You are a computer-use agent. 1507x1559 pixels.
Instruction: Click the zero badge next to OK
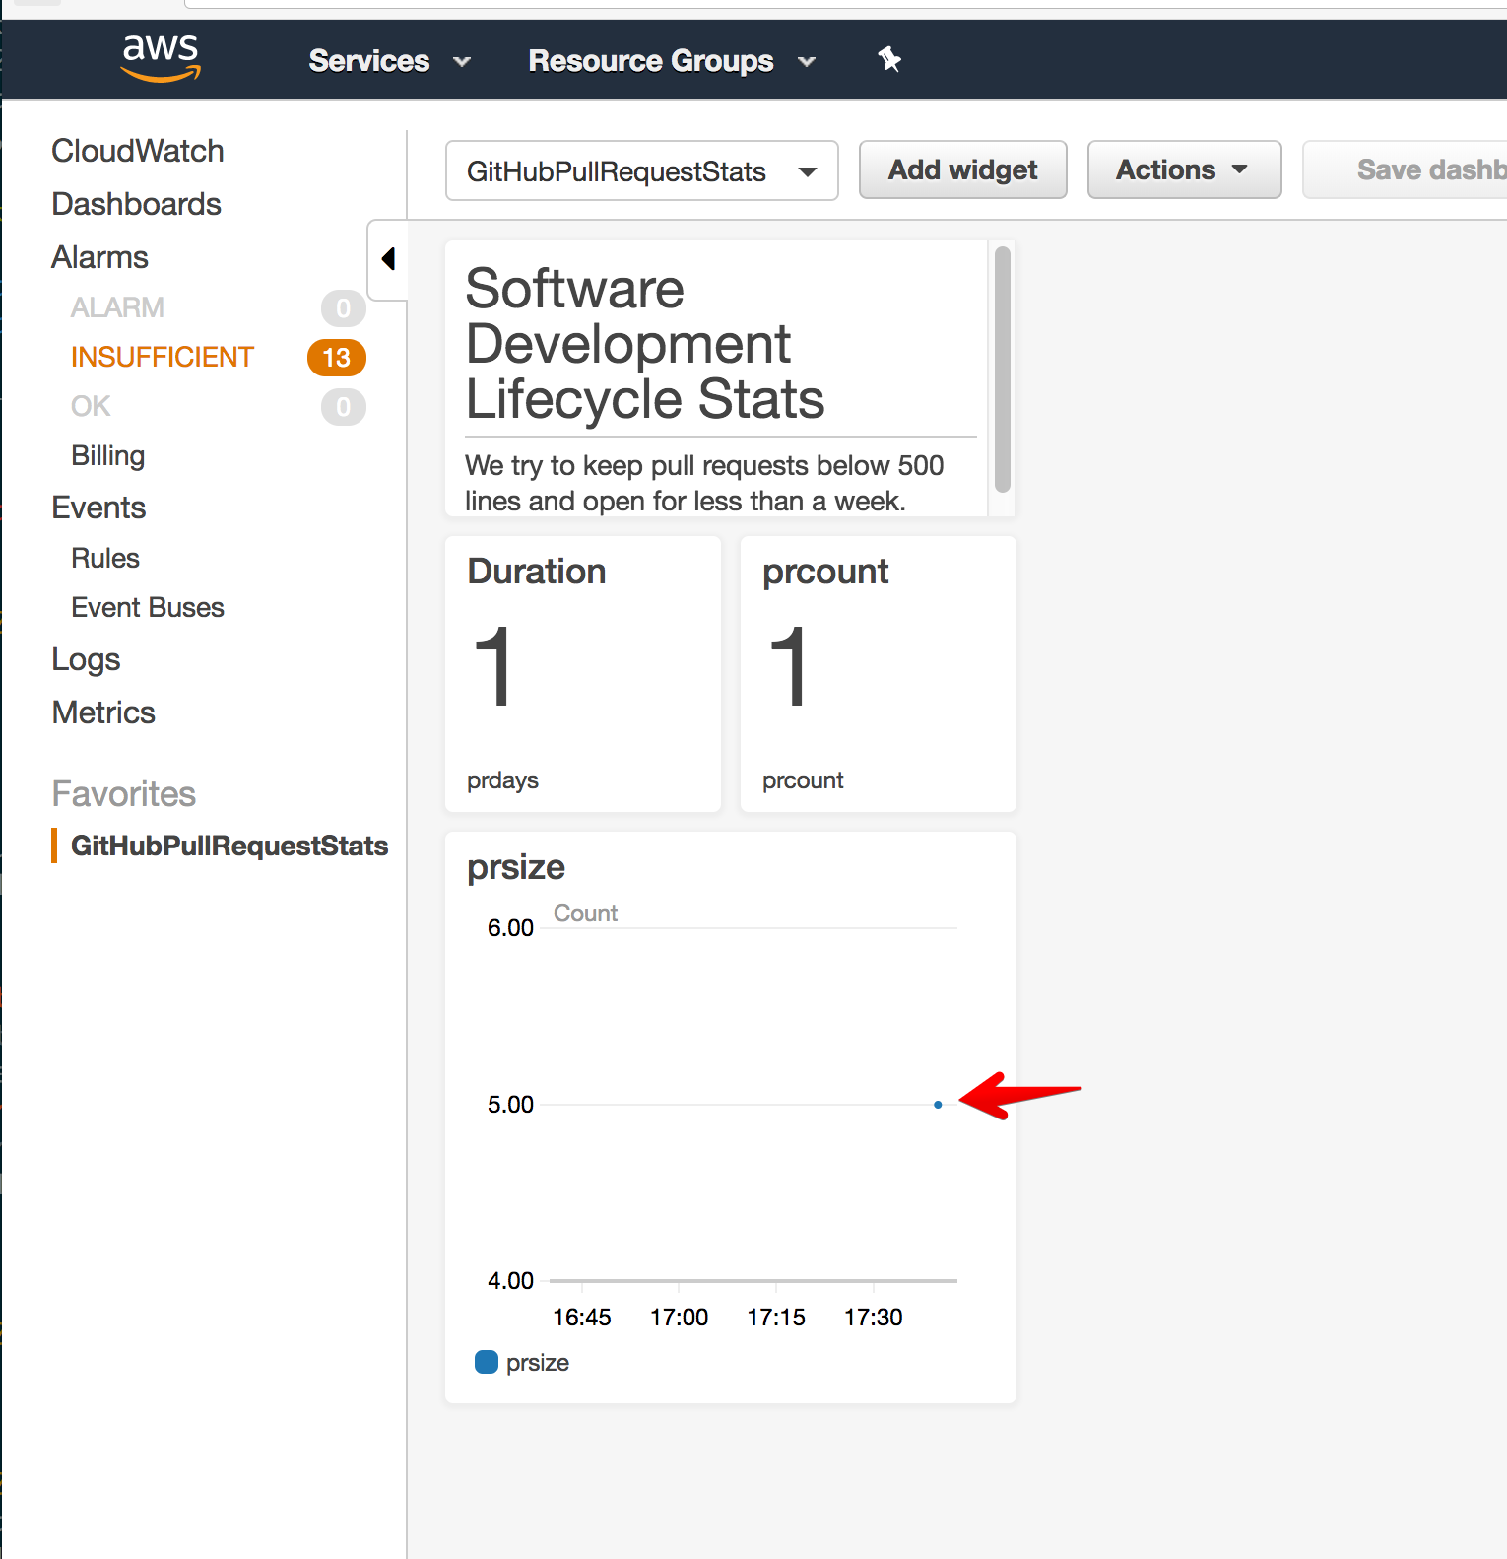point(343,407)
